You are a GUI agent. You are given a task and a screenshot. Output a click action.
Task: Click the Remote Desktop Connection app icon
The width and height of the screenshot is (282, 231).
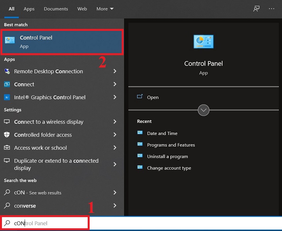[x=7, y=71]
